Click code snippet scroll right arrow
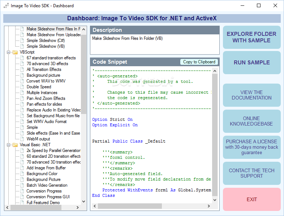 point(209,206)
